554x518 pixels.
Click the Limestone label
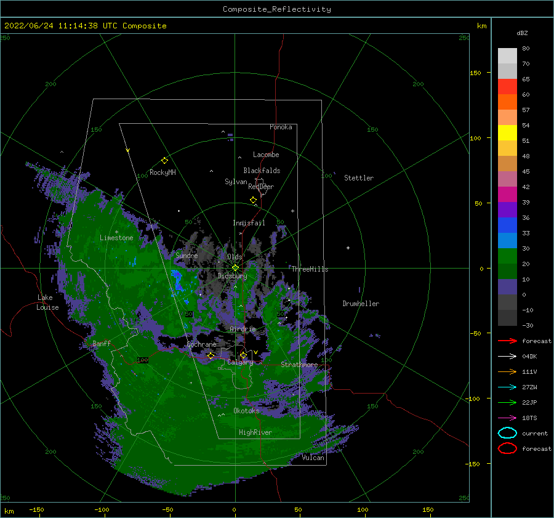116,238
